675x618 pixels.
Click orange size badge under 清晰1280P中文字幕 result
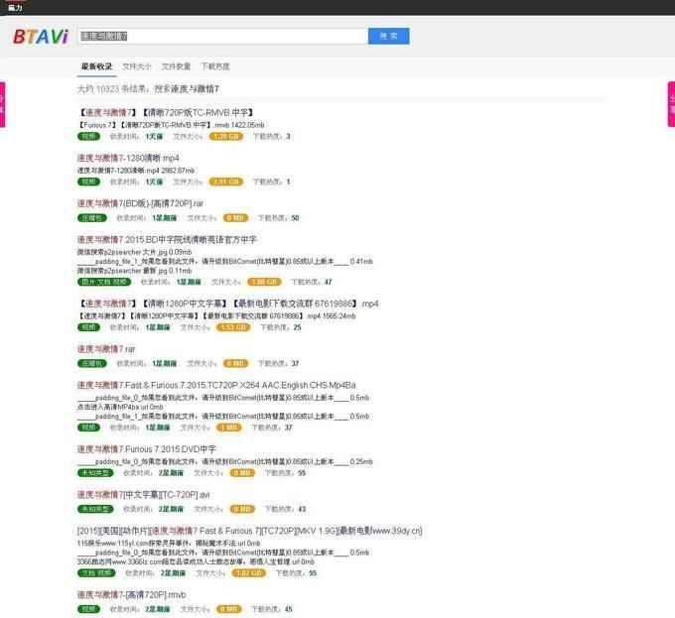click(x=233, y=327)
